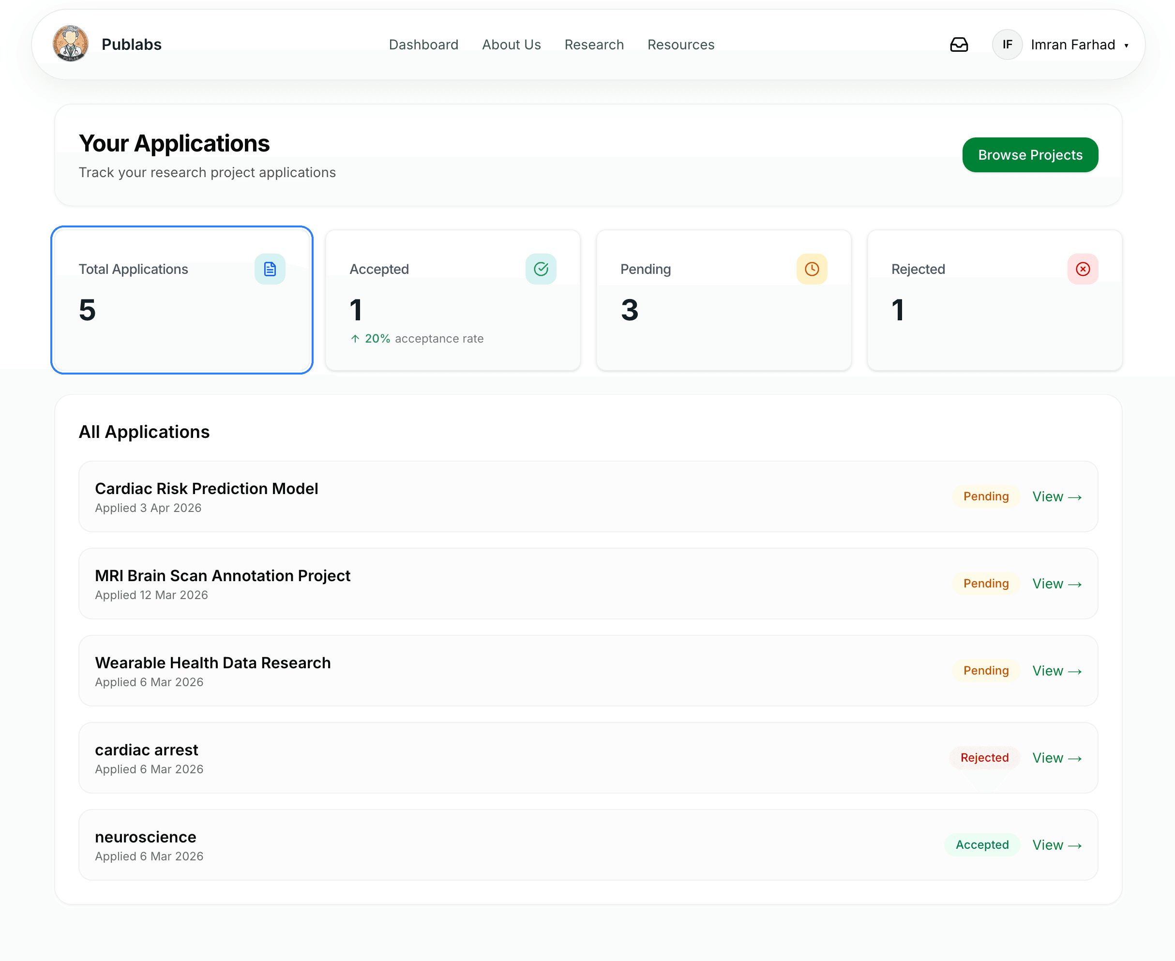The image size is (1175, 961).
Task: Click Track your research project applications subtitle
Action: (x=207, y=173)
